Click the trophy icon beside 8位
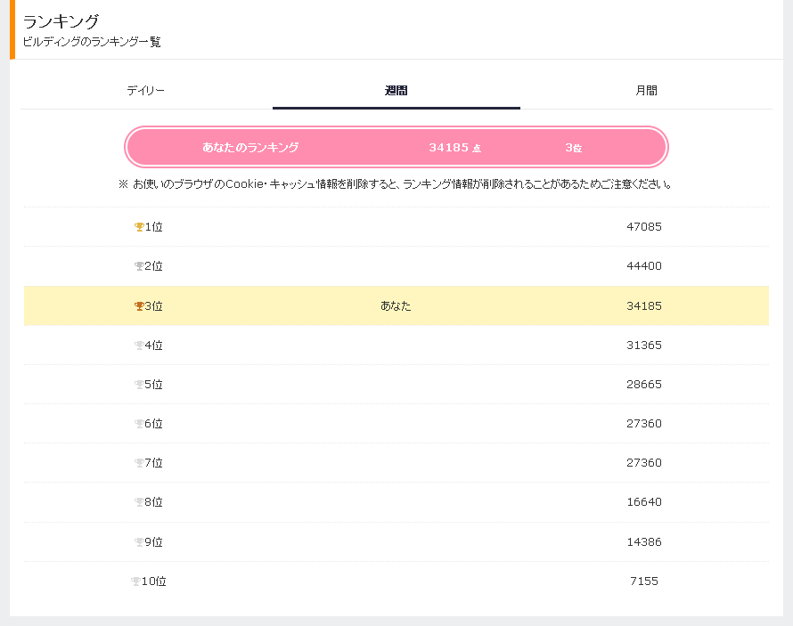The width and height of the screenshot is (793, 626). pyautogui.click(x=138, y=502)
